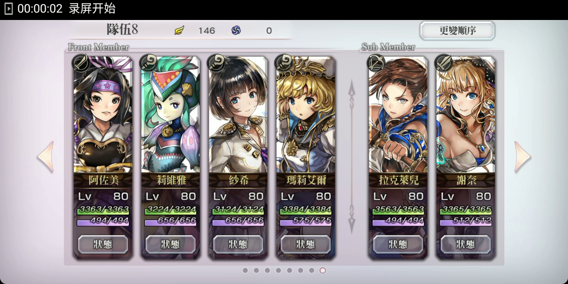Click the staff weapon icon on 瑪莉艾爾's card

pos(283,62)
